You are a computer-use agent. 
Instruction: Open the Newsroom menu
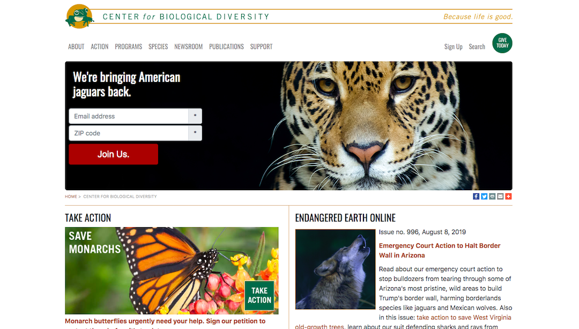click(188, 47)
